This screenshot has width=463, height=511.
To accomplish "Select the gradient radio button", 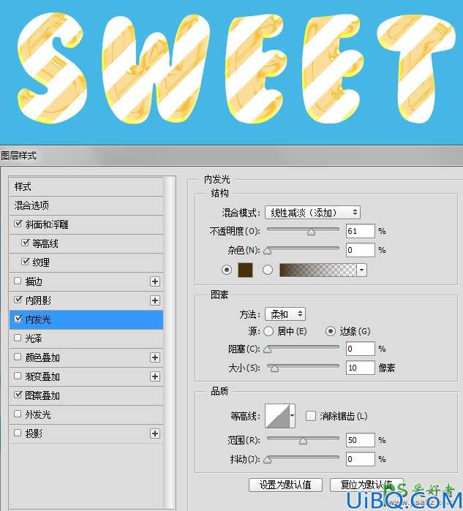I will pos(268,270).
